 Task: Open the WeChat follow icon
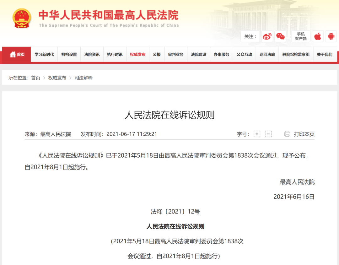[280, 36]
